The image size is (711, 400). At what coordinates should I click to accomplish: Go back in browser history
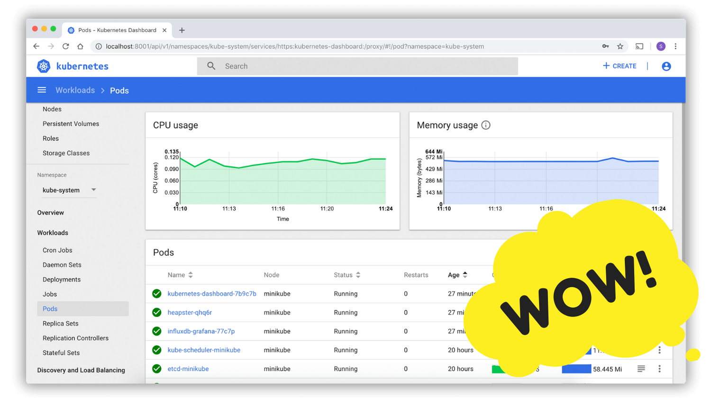tap(36, 46)
